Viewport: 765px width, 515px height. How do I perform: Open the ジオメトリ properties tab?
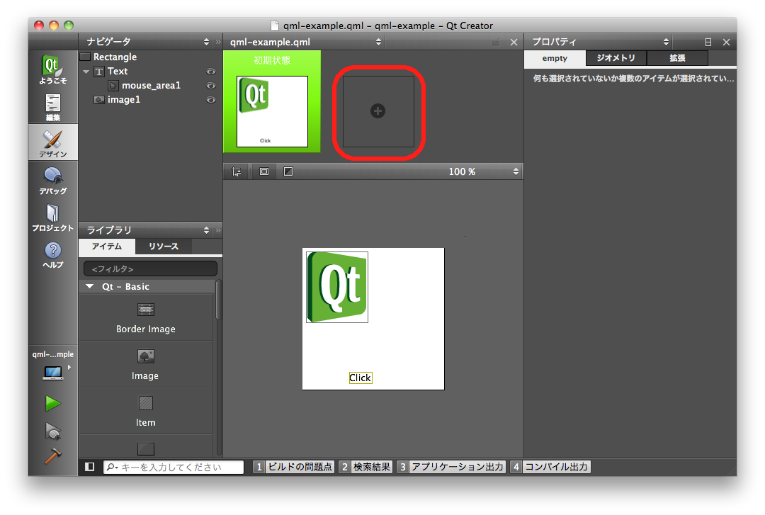[616, 58]
